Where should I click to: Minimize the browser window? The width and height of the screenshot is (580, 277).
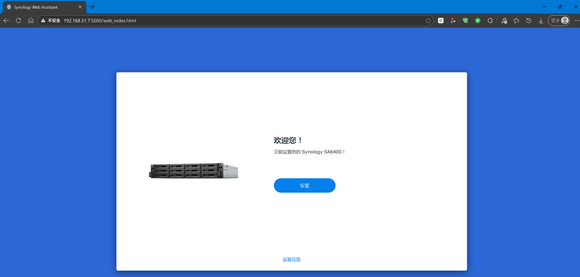coord(543,6)
